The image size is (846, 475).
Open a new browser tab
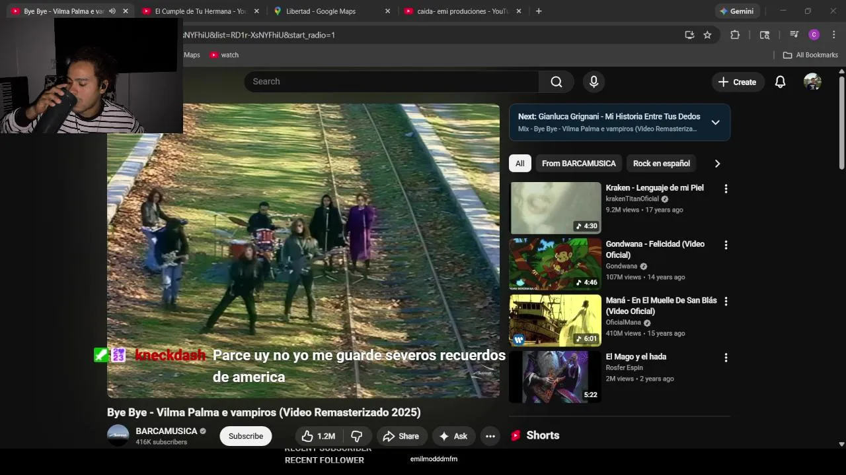539,11
